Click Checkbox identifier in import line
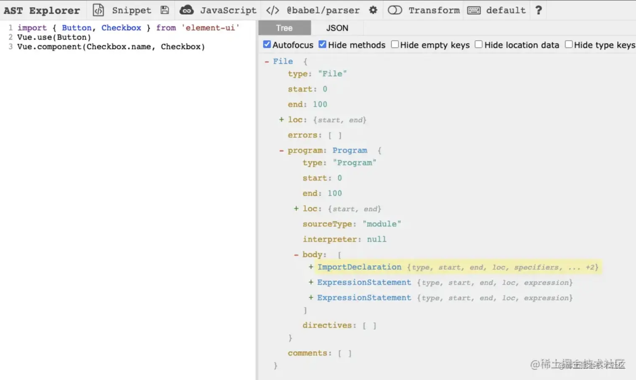Viewport: 636px width, 380px height. (x=121, y=28)
